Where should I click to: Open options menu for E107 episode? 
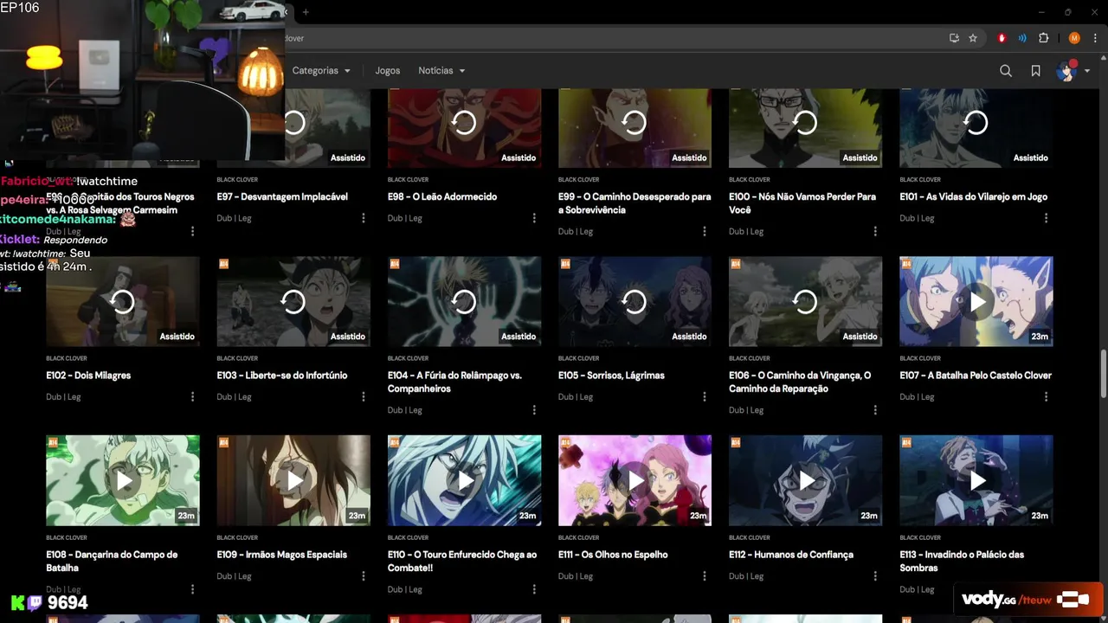(x=1046, y=396)
